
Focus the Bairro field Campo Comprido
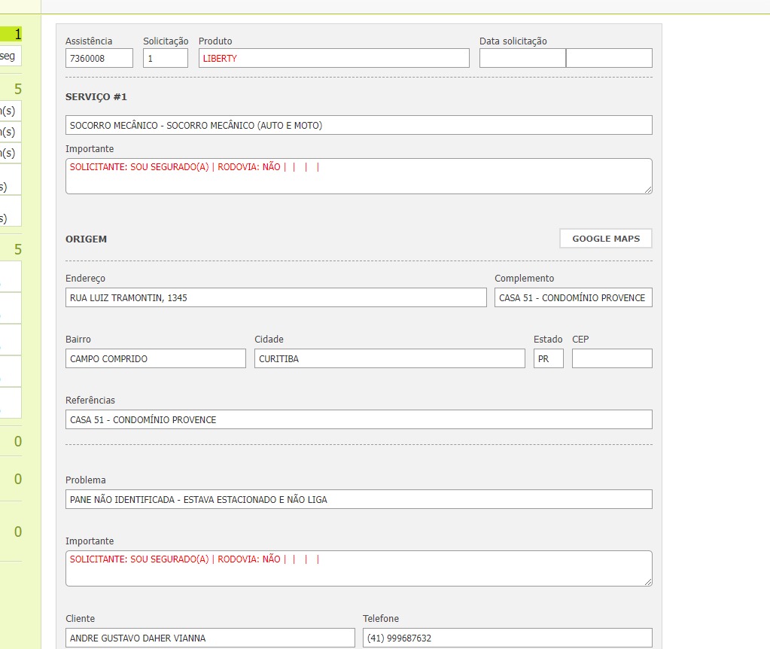[x=155, y=358]
